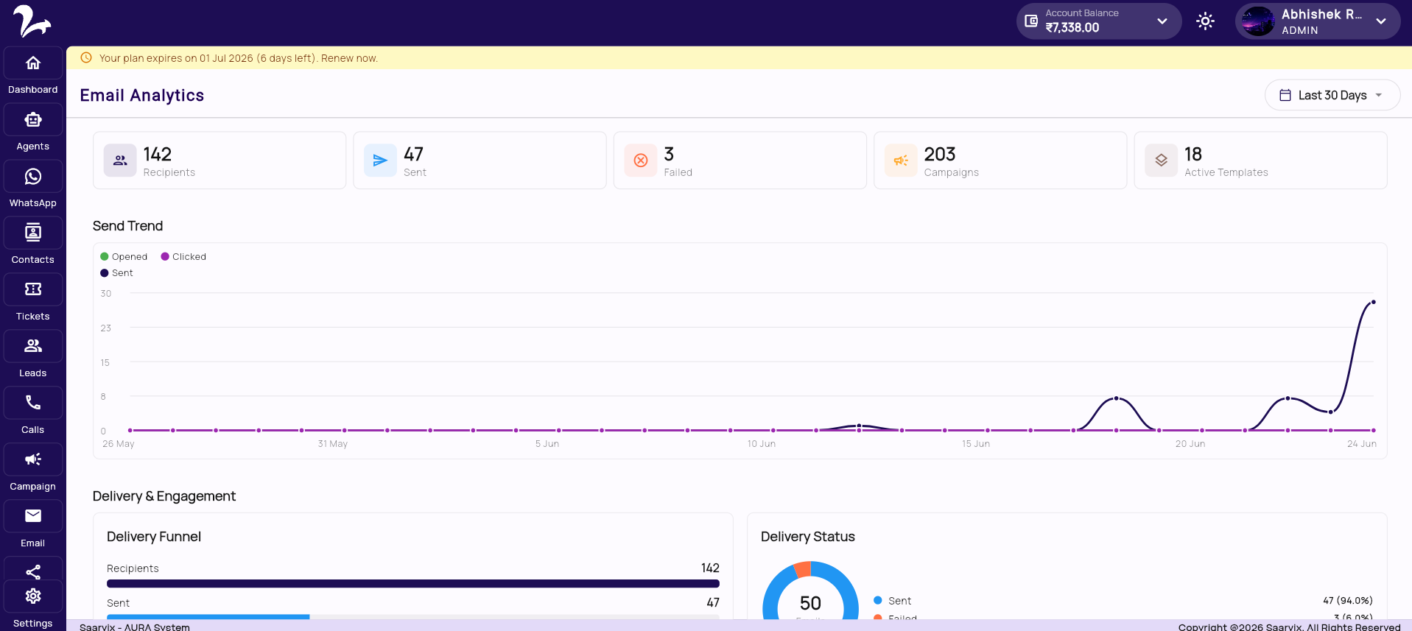
Task: Open the Last 30 Days date dropdown
Action: point(1332,95)
